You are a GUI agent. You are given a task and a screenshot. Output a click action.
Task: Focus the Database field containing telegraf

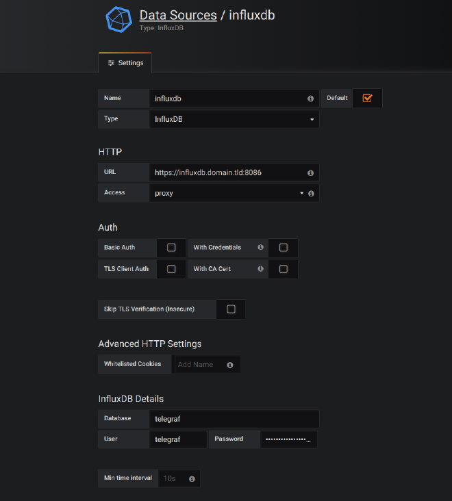pyautogui.click(x=234, y=419)
